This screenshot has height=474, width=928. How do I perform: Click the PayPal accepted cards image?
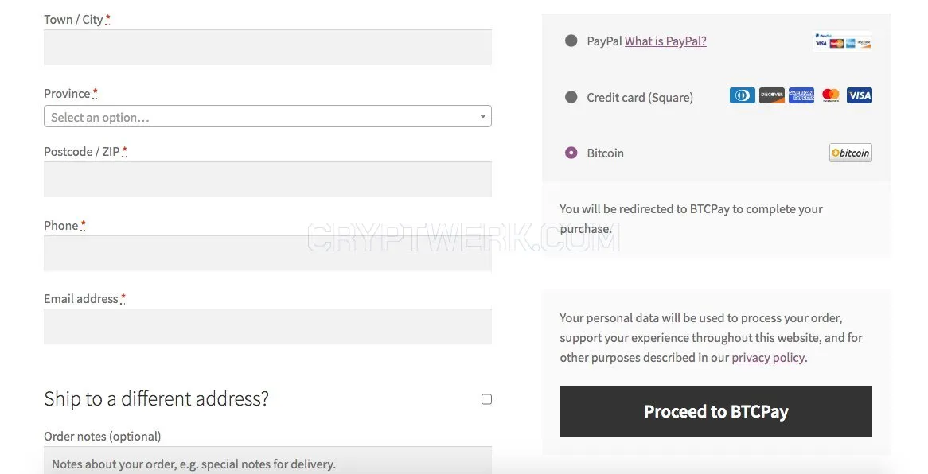click(843, 41)
